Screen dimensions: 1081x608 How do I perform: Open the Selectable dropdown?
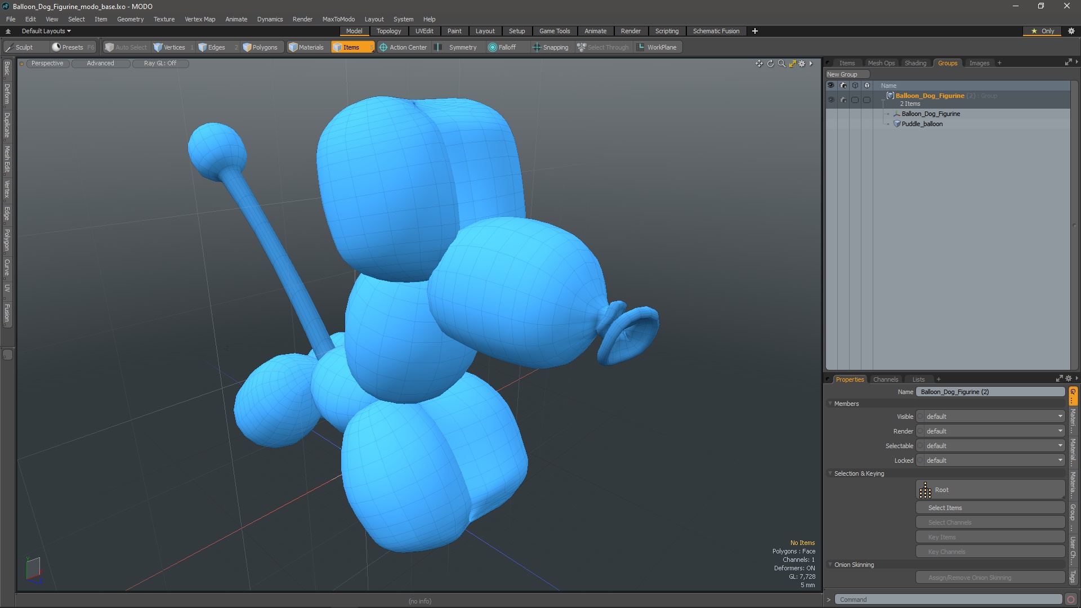990,446
